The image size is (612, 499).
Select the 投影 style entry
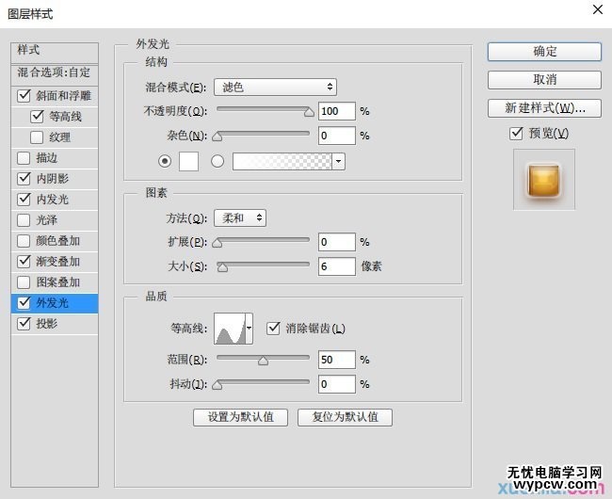point(55,323)
